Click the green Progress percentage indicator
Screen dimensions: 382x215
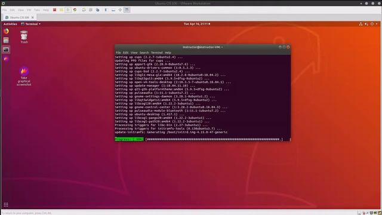(x=129, y=139)
